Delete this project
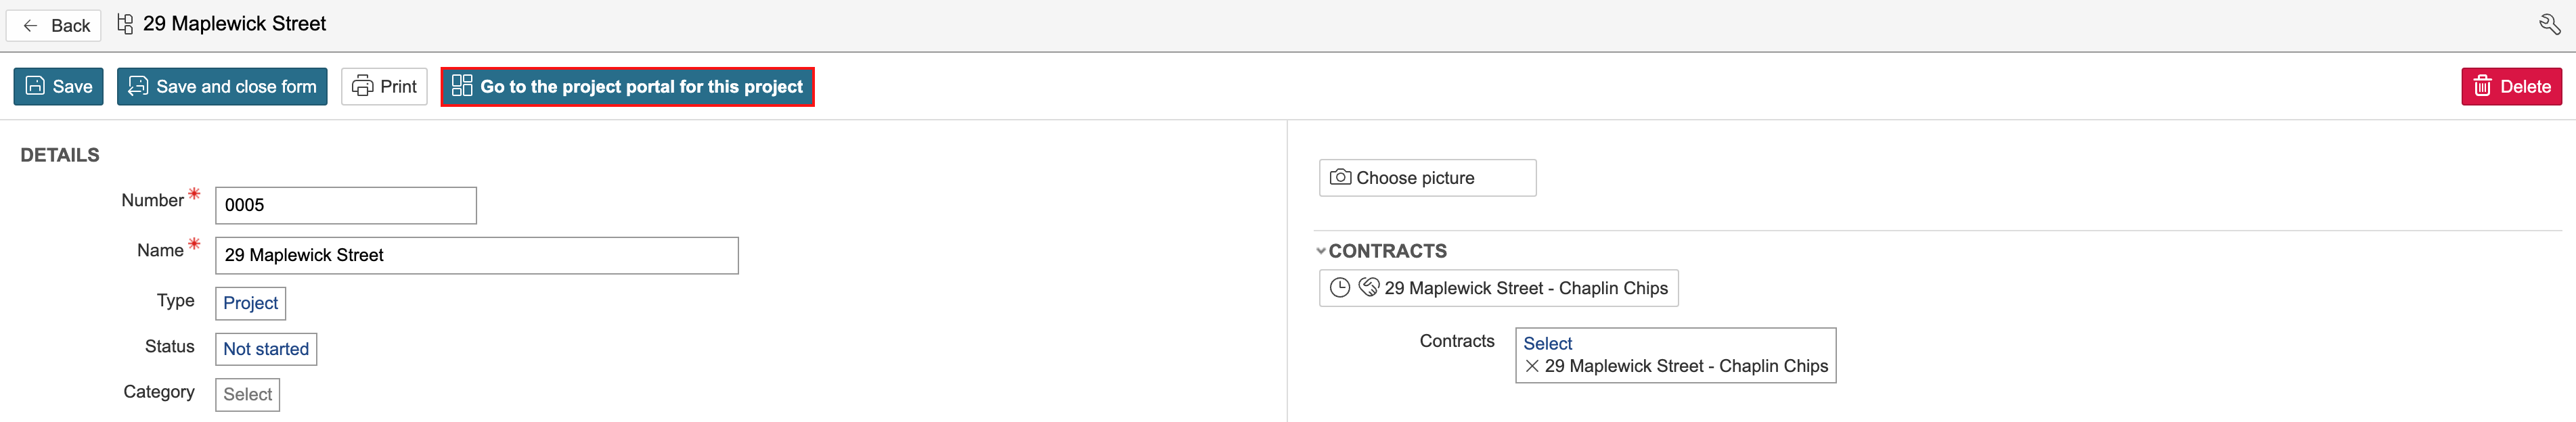Viewport: 2576px width, 422px height. [2510, 86]
